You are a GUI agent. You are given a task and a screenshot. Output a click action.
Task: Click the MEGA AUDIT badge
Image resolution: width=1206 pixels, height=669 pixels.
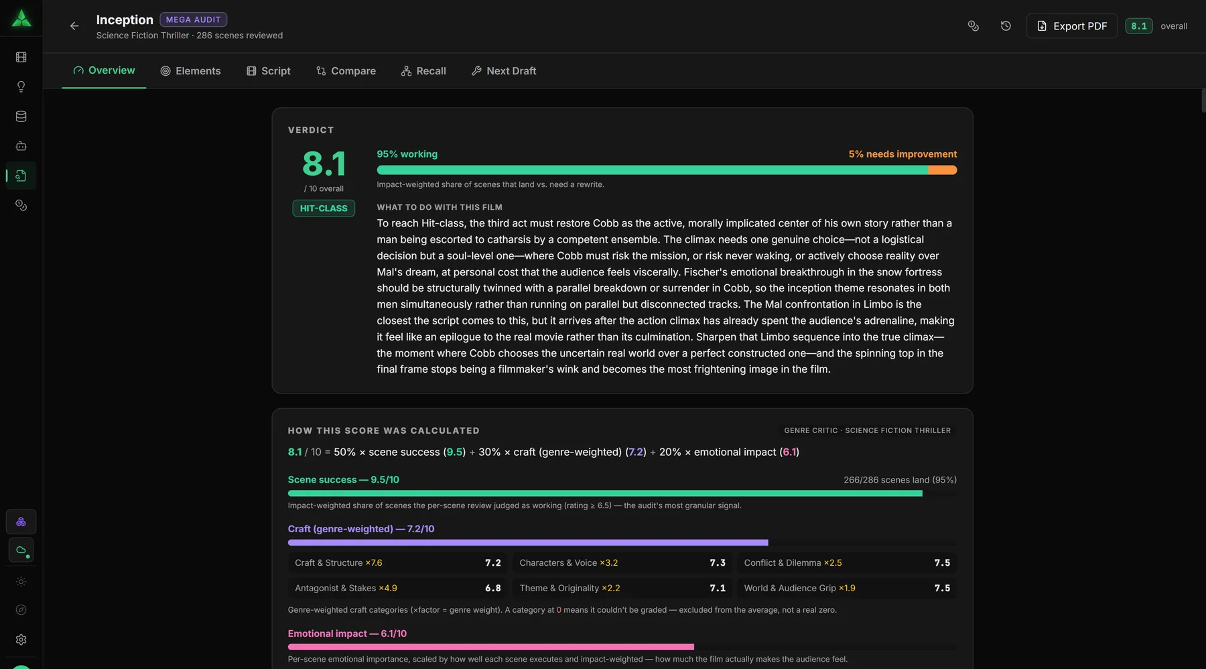point(193,20)
